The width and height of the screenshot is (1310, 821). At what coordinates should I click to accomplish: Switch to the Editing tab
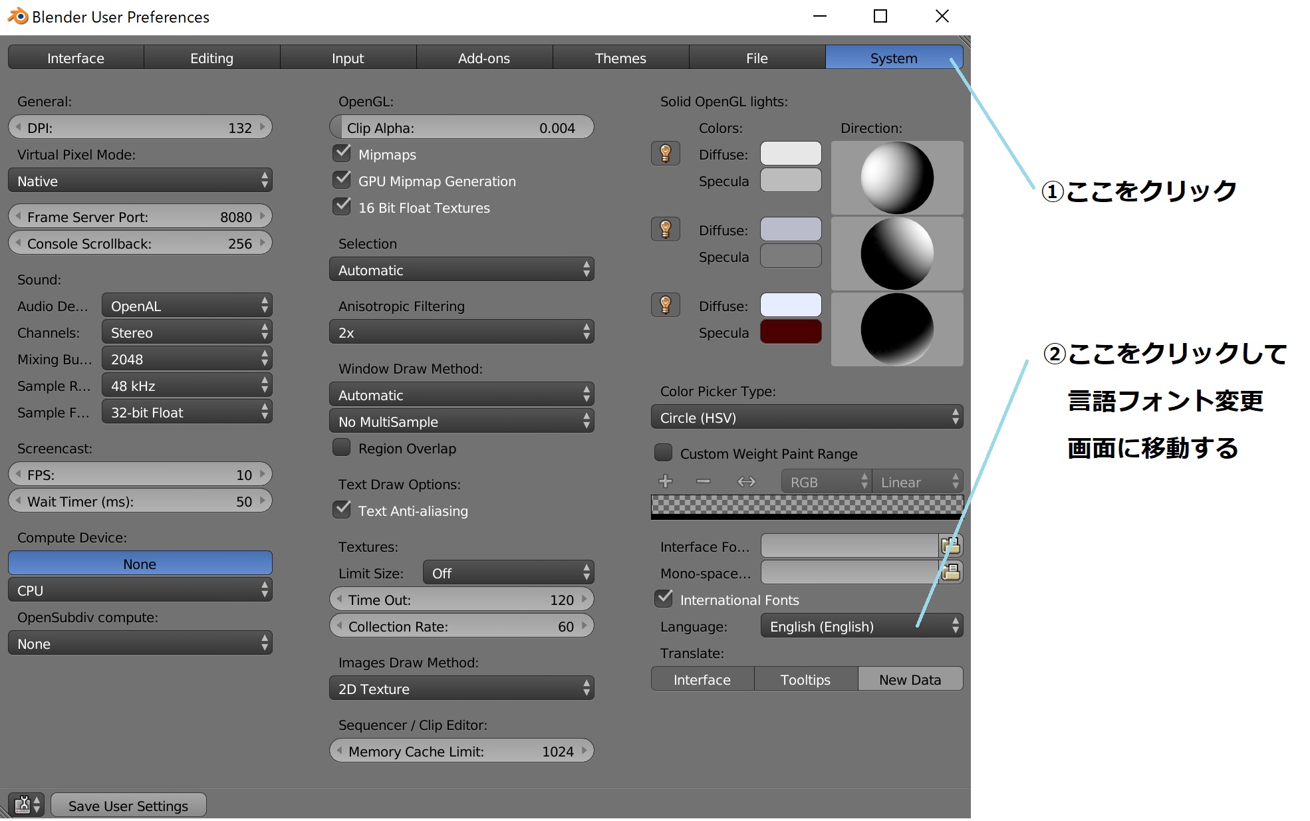[212, 57]
